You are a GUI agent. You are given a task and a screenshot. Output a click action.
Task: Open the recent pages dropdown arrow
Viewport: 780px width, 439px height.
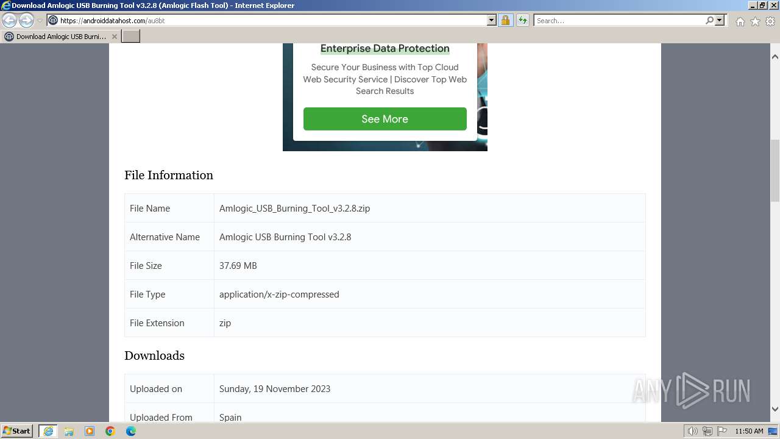[x=40, y=21]
